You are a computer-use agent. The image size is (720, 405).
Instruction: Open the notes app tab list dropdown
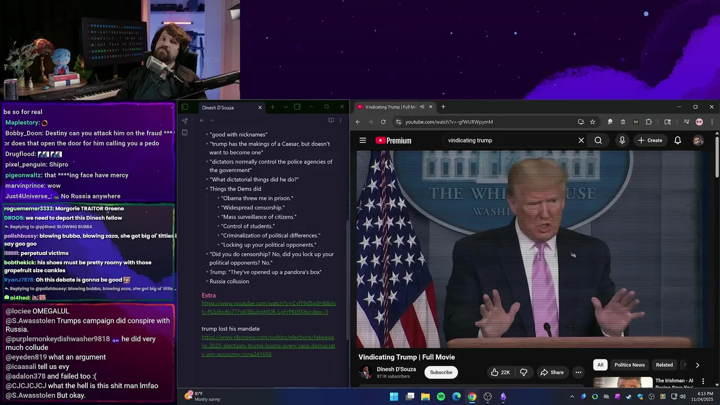pyautogui.click(x=285, y=107)
